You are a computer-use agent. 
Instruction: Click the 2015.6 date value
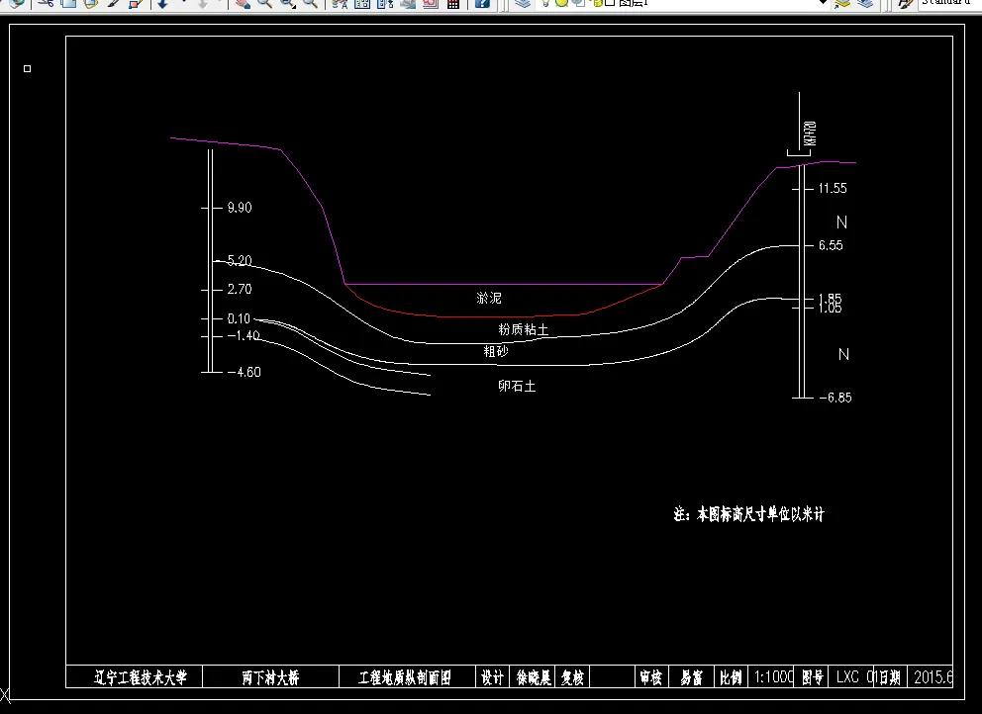(x=933, y=677)
